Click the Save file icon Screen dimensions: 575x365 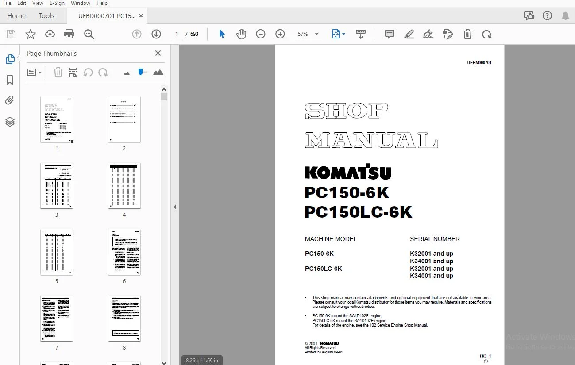pyautogui.click(x=11, y=34)
